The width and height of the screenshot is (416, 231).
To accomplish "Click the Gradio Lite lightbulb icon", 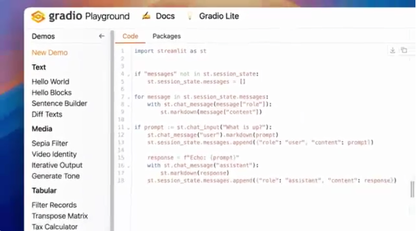I will point(190,16).
